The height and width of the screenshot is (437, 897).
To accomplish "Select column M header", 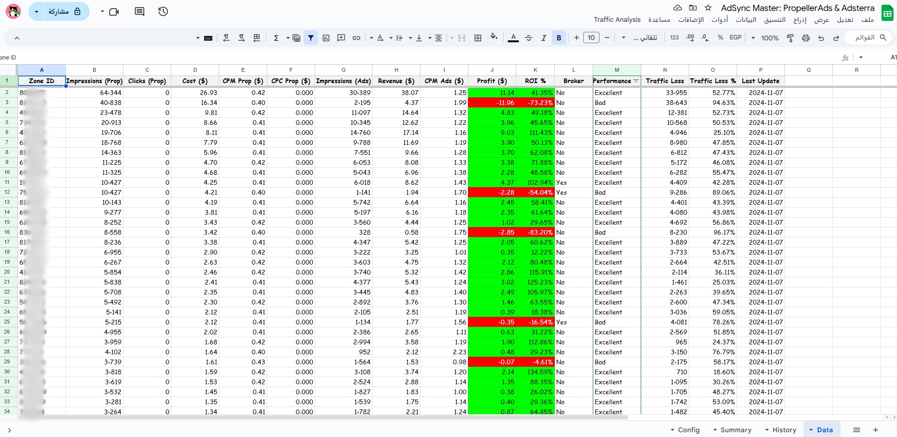I will [617, 70].
